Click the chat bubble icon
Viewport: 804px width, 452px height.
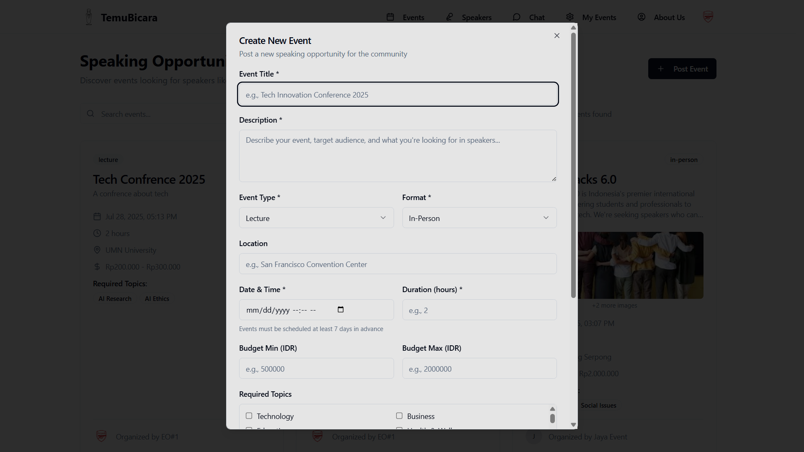tap(516, 17)
